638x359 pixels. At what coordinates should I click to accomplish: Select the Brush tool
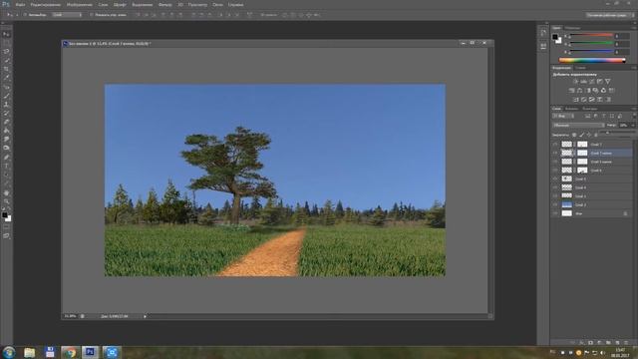coord(7,96)
